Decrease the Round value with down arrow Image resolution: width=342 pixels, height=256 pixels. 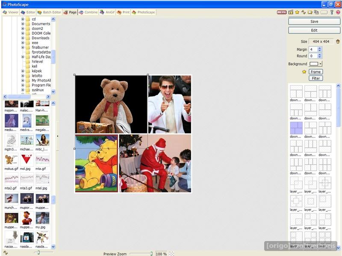pos(319,57)
